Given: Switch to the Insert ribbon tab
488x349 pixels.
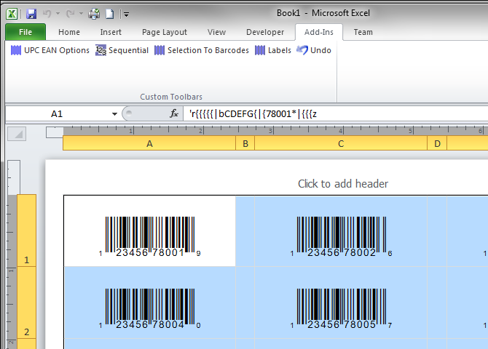Looking at the screenshot, I should pos(111,32).
